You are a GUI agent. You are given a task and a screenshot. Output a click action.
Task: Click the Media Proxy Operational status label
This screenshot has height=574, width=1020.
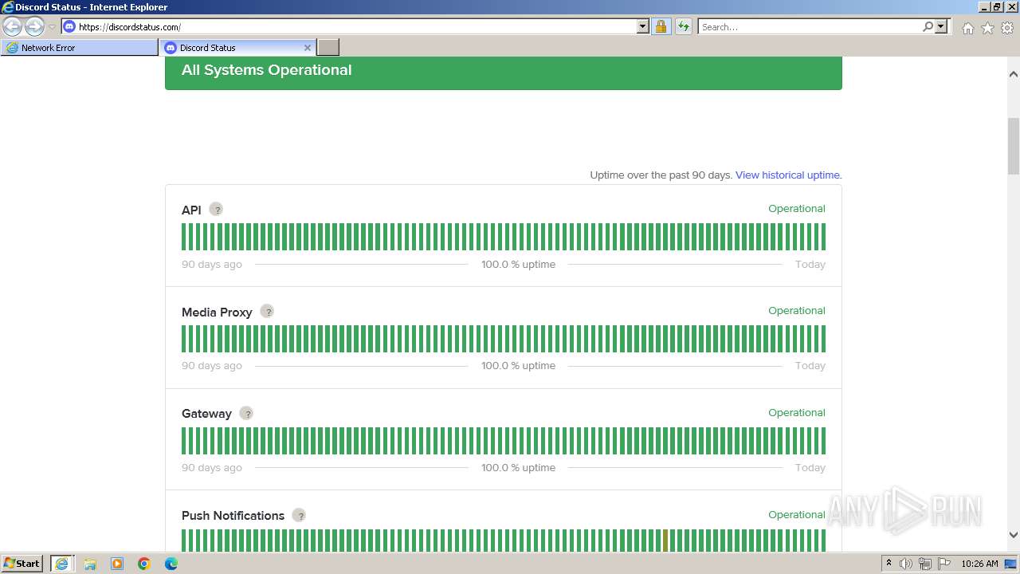[797, 311]
